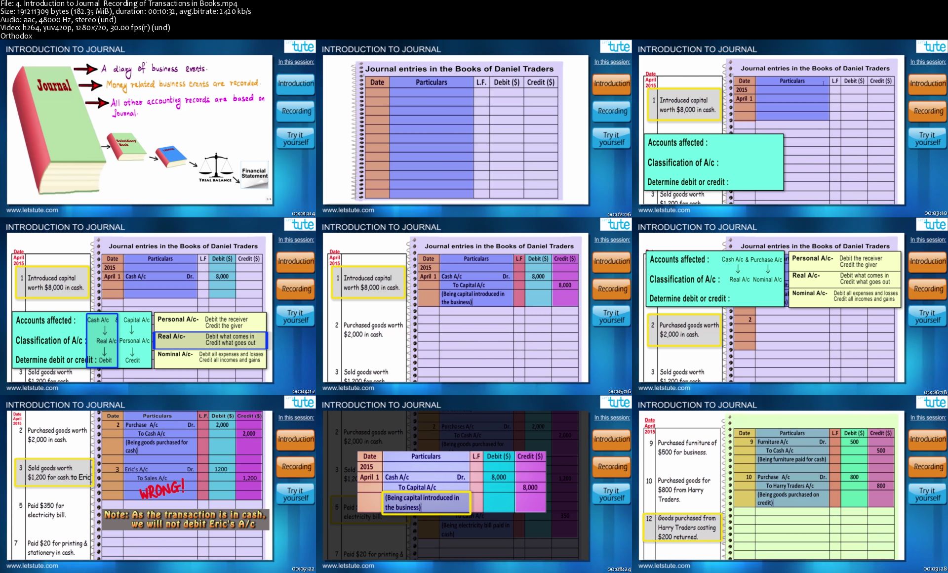Screen dimensions: 948x573
Task: Select Recording button in the 00:04:12 frame
Action: coord(296,289)
